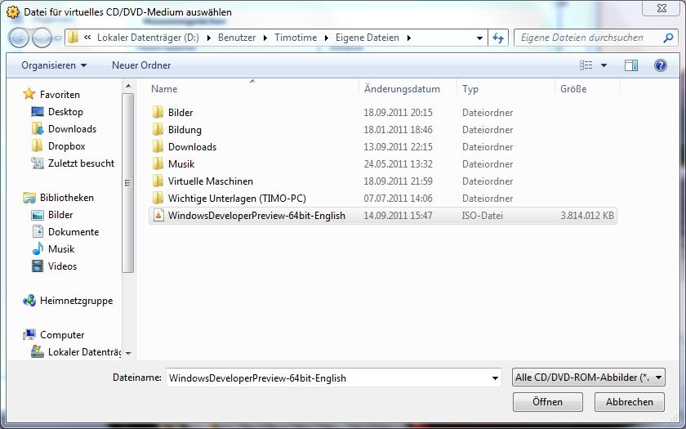Toggle the preview pane icon
The image size is (686, 429).
pyautogui.click(x=630, y=65)
